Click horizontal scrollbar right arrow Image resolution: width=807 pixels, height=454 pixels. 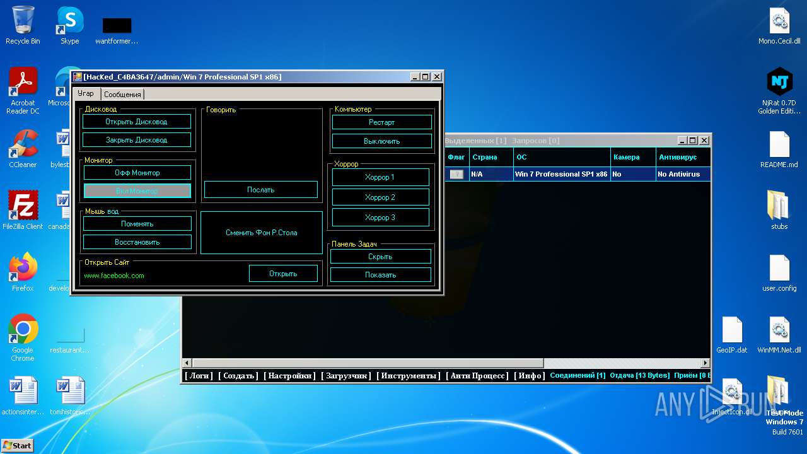[x=706, y=363]
